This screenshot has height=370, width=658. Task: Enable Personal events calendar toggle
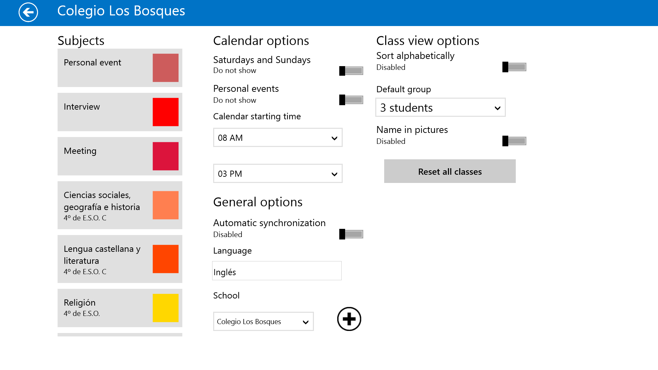click(x=351, y=100)
